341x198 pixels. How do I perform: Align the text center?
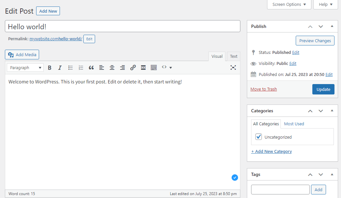(112, 67)
